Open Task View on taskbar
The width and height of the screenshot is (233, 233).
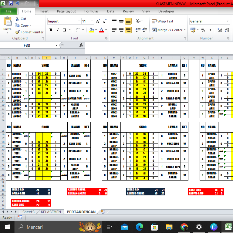pyautogui.click(x=109, y=227)
